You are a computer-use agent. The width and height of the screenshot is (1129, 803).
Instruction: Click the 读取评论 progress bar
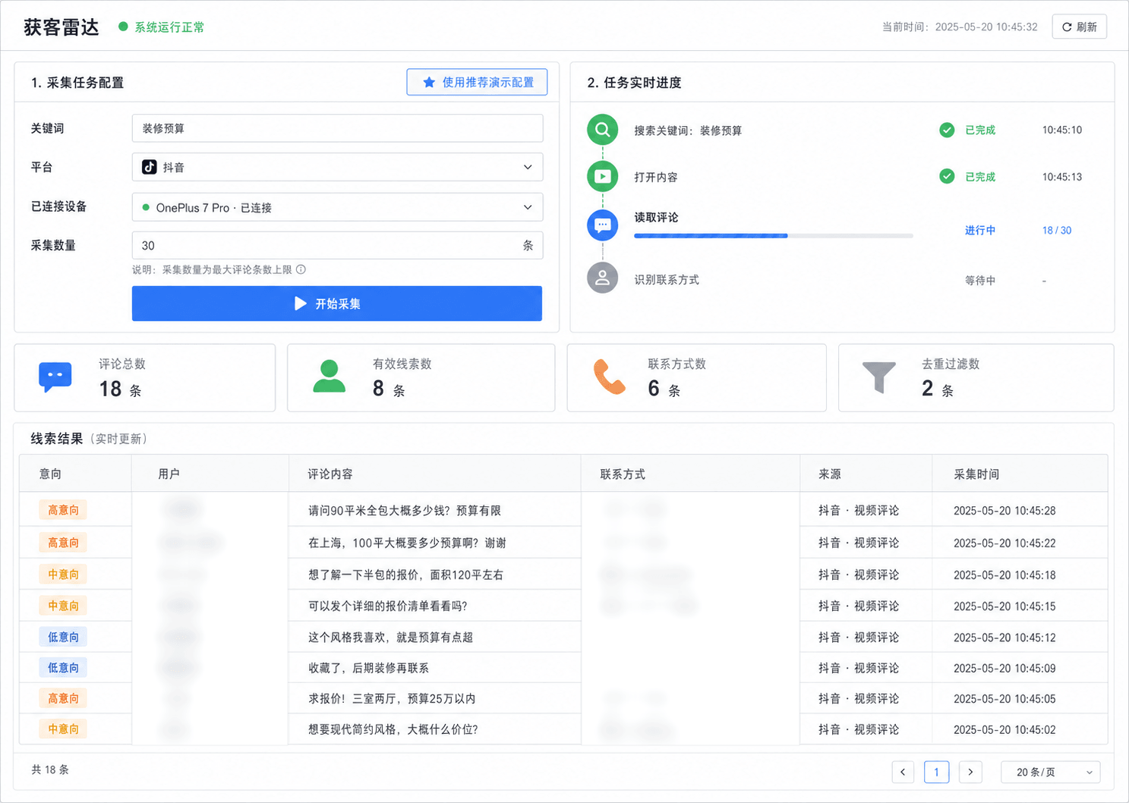(774, 236)
